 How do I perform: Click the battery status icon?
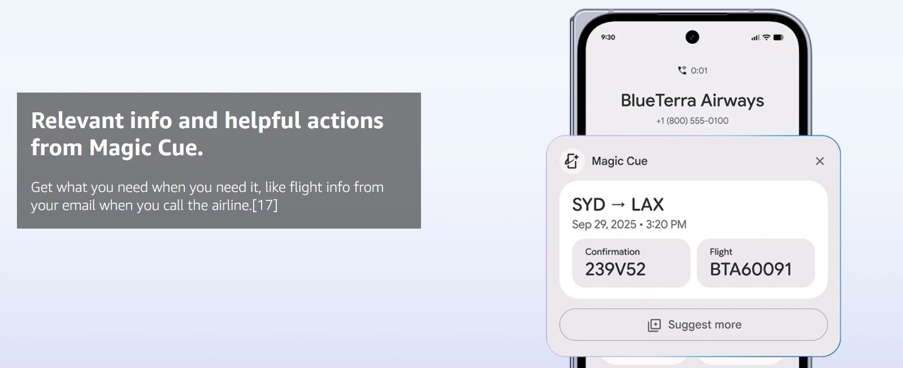pos(778,37)
